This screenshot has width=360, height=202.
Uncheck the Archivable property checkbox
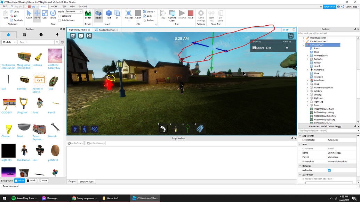point(329,170)
